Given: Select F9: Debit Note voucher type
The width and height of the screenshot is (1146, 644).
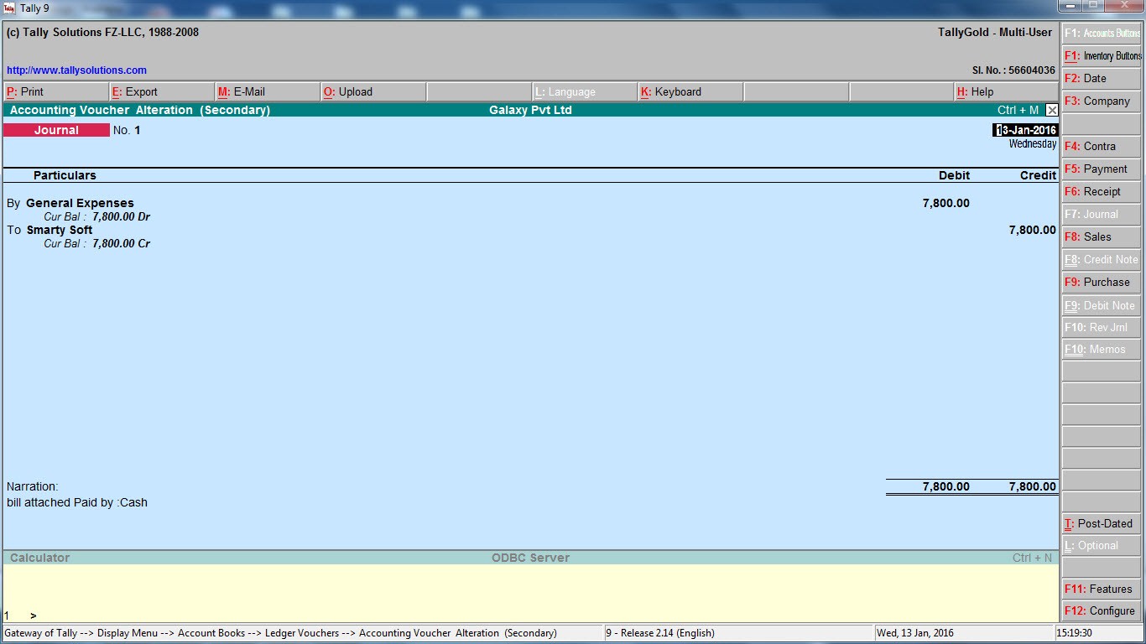Looking at the screenshot, I should (1102, 306).
